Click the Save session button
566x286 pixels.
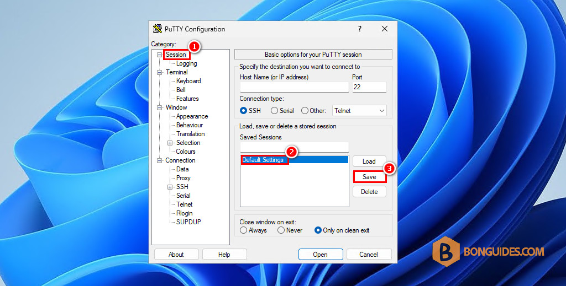[369, 177]
